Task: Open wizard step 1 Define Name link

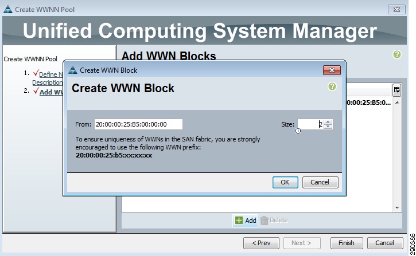Action: click(48, 78)
